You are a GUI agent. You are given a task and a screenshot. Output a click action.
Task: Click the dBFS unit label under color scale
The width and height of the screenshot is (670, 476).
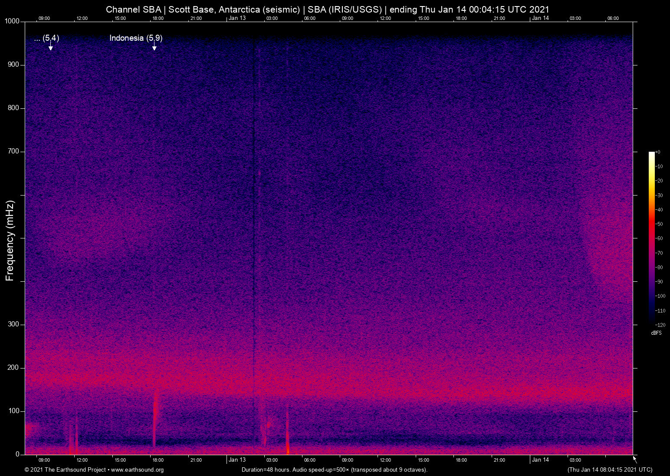pyautogui.click(x=656, y=333)
